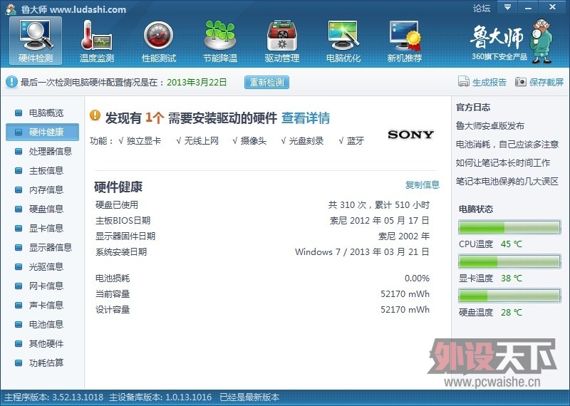Click 复制信息 to copy info

pyautogui.click(x=423, y=184)
